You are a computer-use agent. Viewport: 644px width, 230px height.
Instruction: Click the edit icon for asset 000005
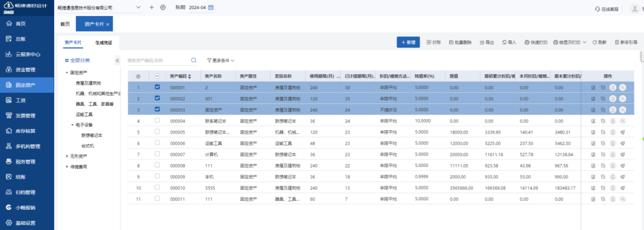(593, 132)
